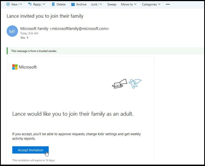Click the Archive box icon
This screenshot has height=166, width=205.
(x=73, y=4)
